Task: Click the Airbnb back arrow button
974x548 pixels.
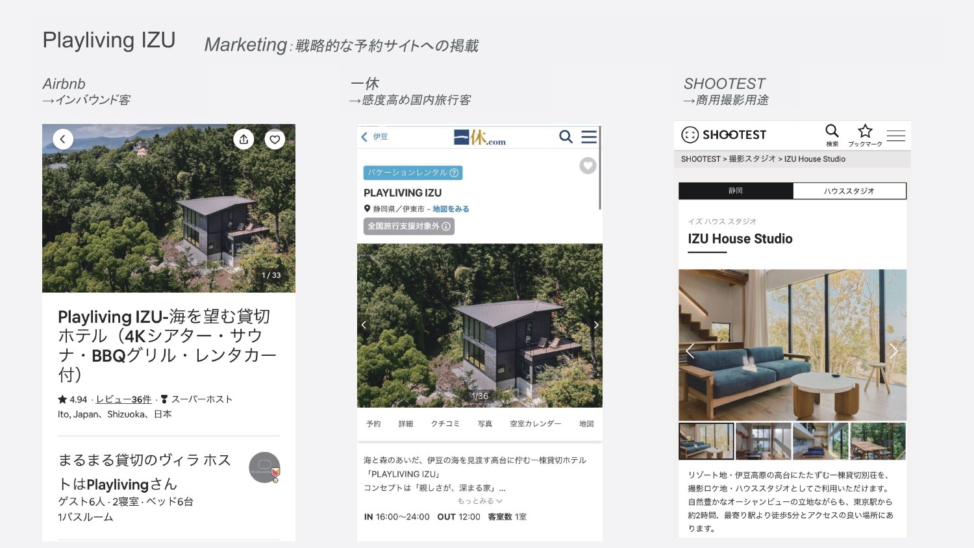Action: [x=63, y=139]
